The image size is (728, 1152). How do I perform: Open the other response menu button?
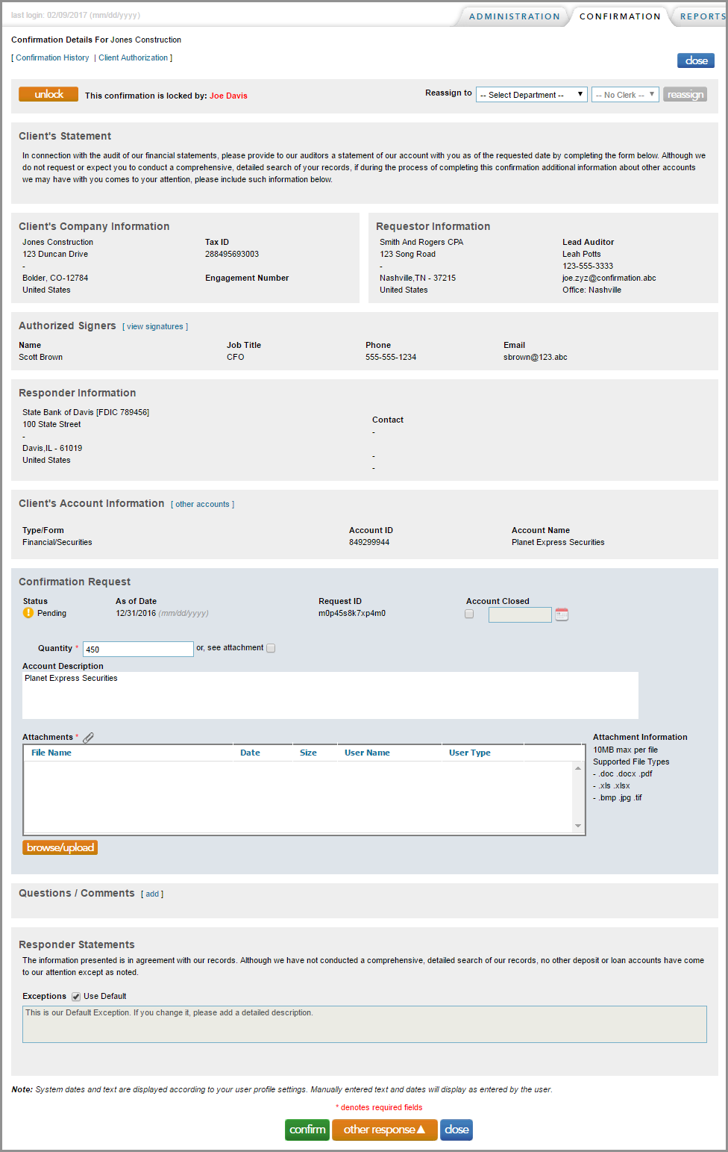pos(384,1130)
